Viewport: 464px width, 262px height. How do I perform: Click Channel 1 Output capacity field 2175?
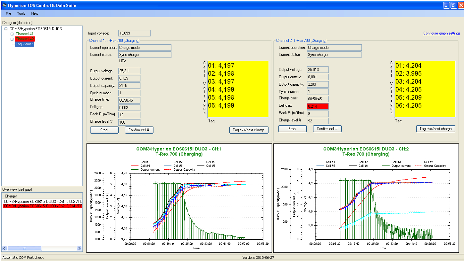pos(129,86)
